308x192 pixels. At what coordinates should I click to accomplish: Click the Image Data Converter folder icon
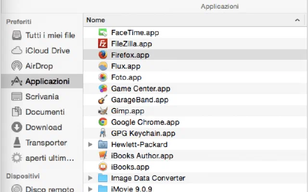click(103, 178)
